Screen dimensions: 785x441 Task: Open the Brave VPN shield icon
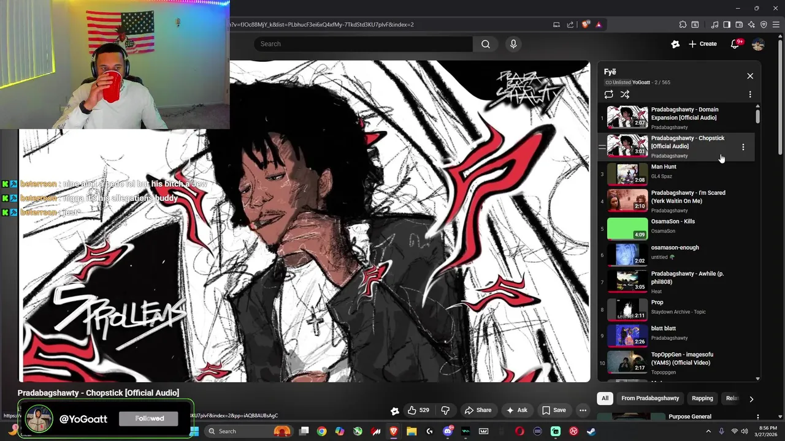(764, 24)
